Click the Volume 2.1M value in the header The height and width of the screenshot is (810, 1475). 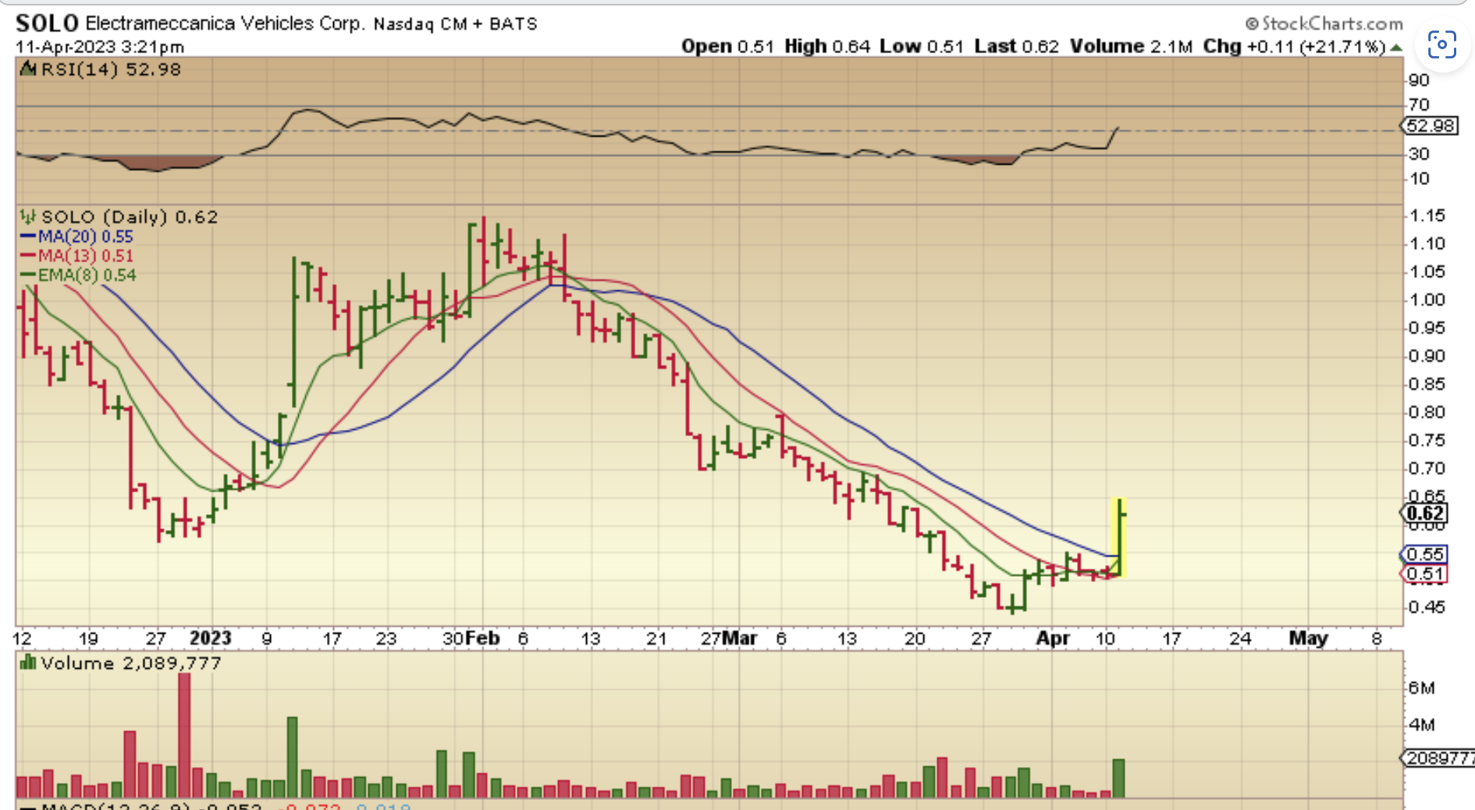pos(1131,47)
